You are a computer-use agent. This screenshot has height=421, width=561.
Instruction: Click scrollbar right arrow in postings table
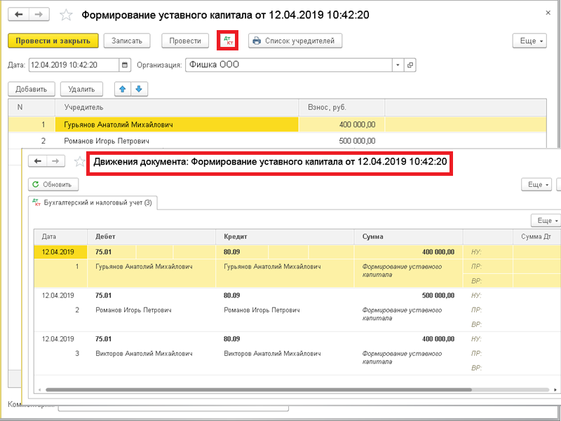pos(555,390)
